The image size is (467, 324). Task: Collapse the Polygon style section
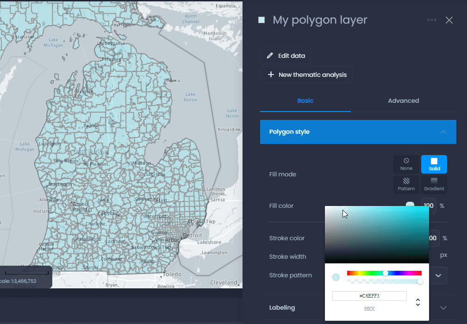pyautogui.click(x=358, y=132)
